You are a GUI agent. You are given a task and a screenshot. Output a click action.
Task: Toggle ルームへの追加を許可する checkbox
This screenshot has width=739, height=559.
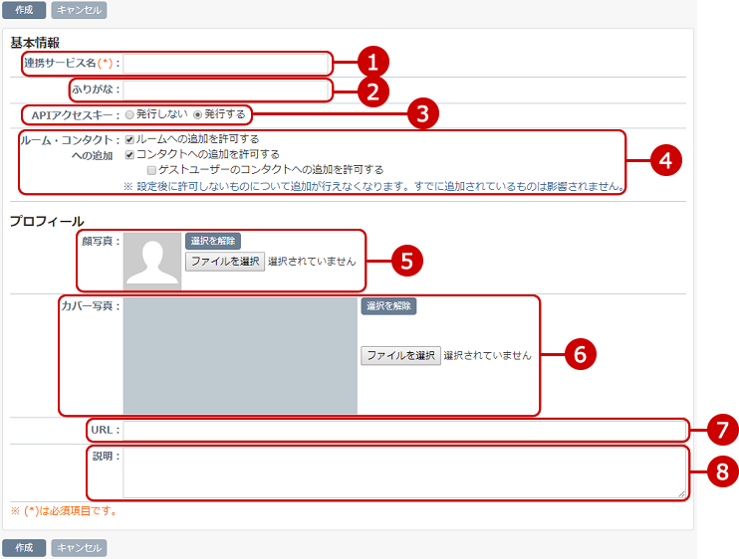pos(129,139)
